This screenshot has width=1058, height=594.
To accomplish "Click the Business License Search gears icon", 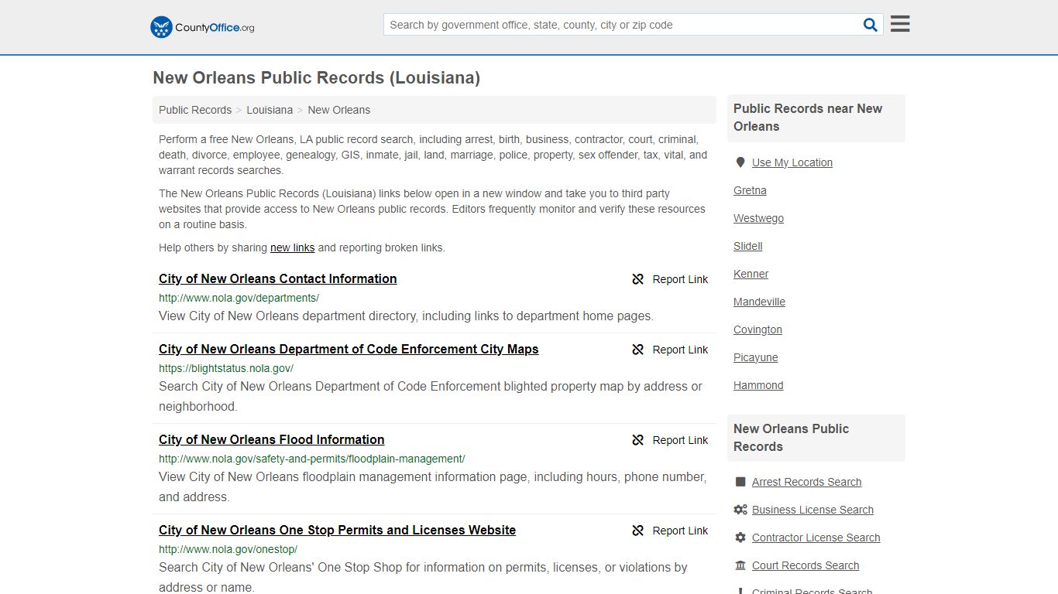I will tap(740, 510).
